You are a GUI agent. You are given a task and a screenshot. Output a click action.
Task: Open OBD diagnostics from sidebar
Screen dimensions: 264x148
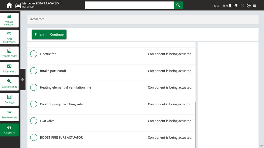coord(9,37)
